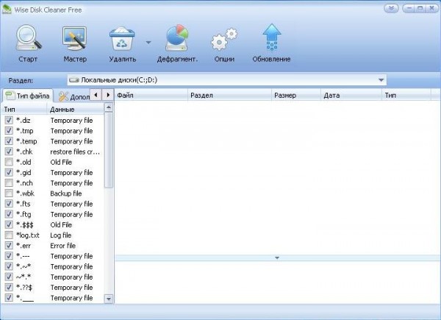The width and height of the screenshot is (441, 320).
Task: Toggle the *.___ checkbox
Action: 9,297
